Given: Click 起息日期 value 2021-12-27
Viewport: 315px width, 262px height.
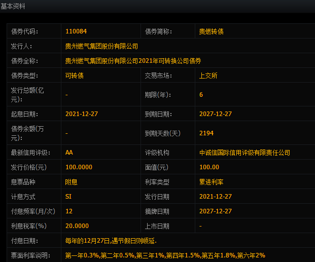Looking at the screenshot, I should click(82, 114).
